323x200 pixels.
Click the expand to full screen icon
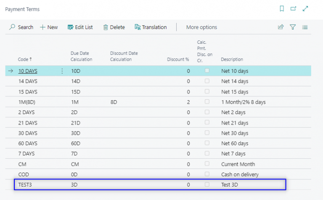[x=306, y=8]
